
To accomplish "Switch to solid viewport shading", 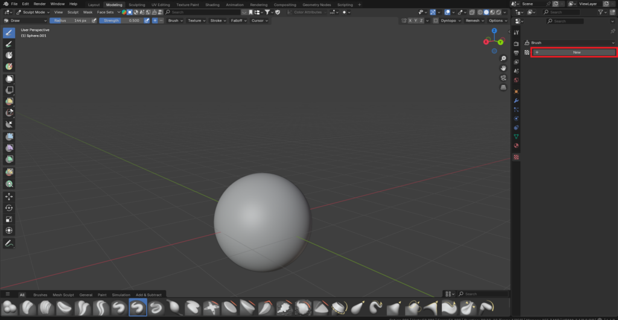I will click(x=486, y=12).
